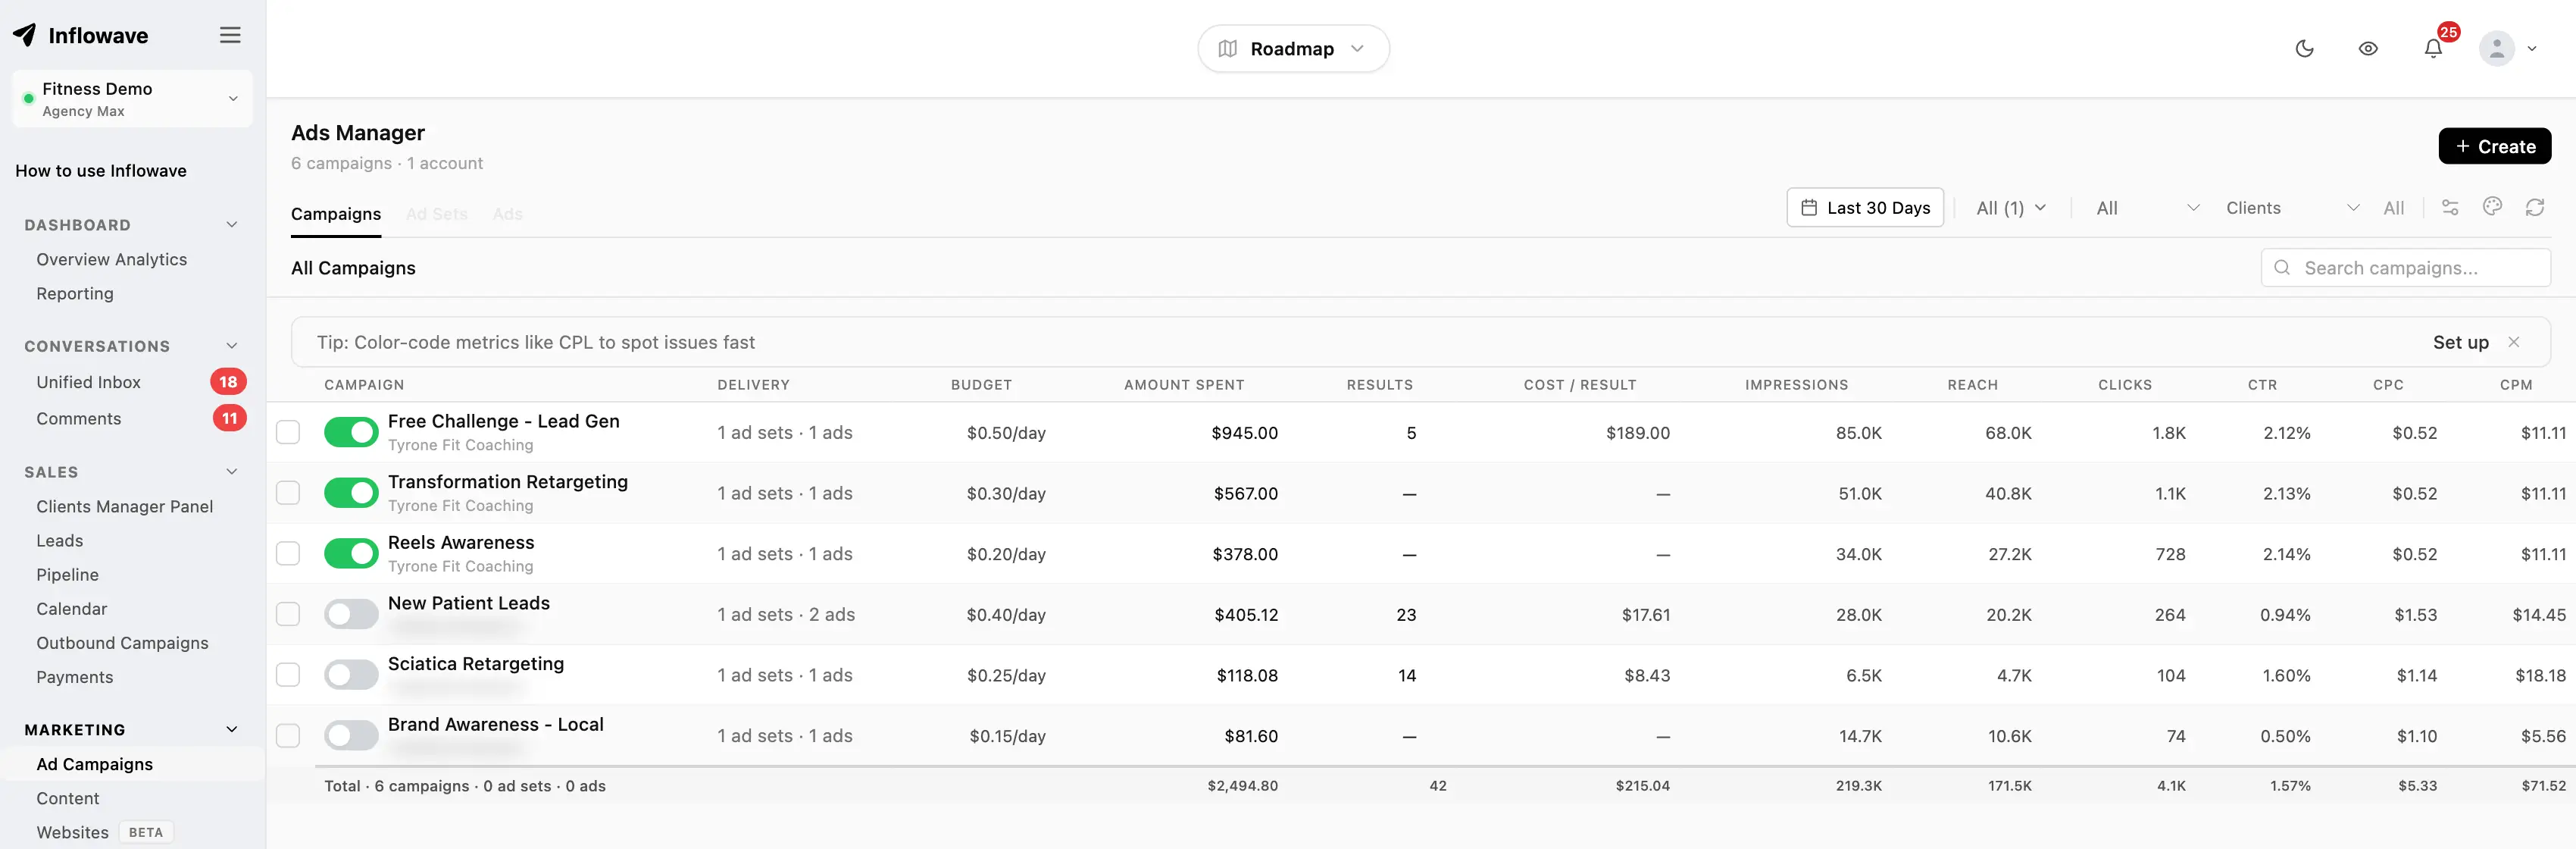Switch to dark mode moon icon
The height and width of the screenshot is (849, 2576).
click(2304, 48)
